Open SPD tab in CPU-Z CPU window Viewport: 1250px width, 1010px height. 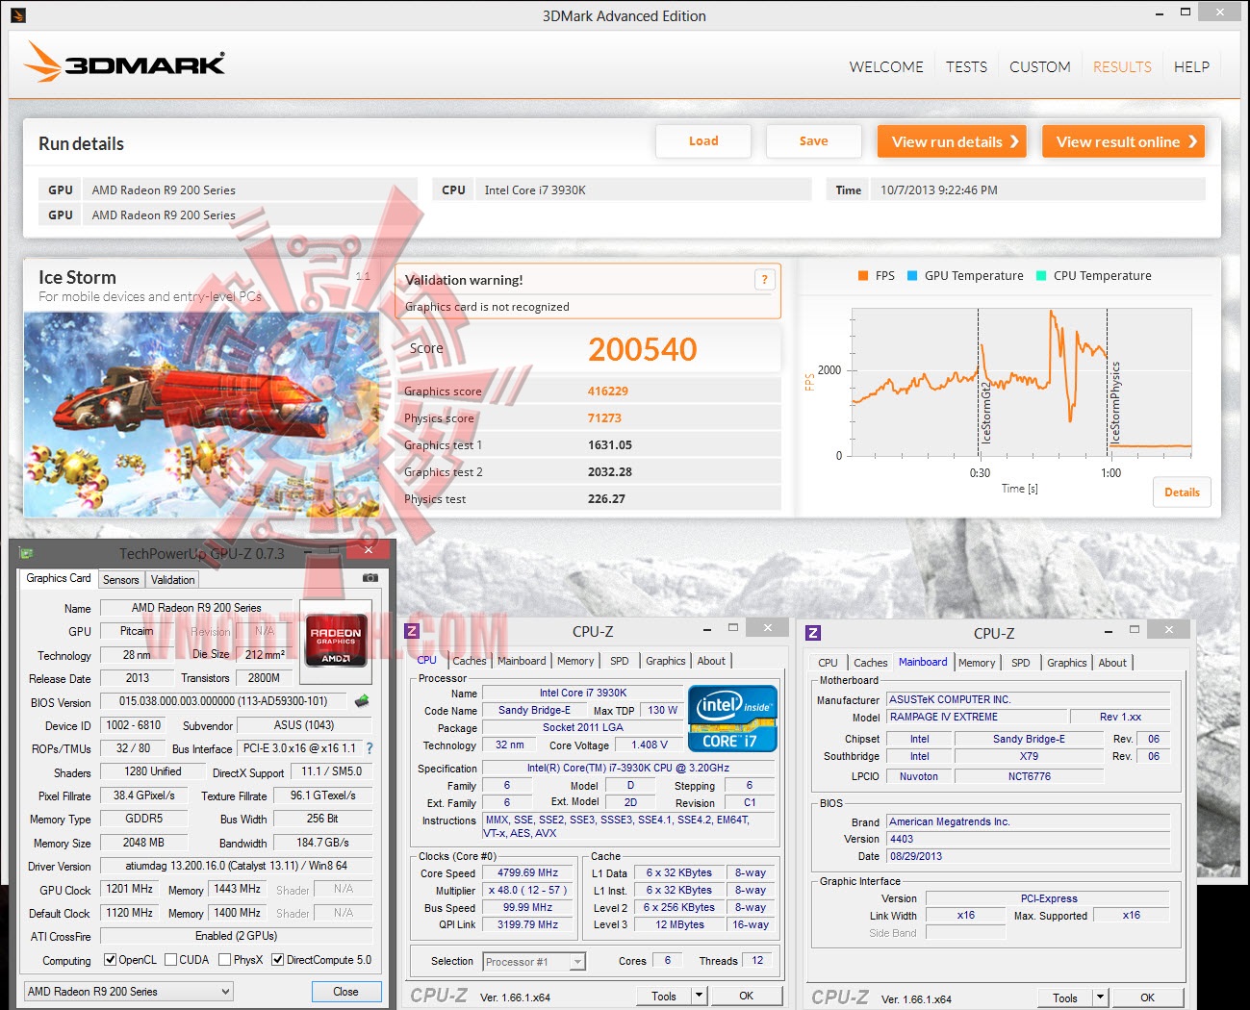click(620, 661)
